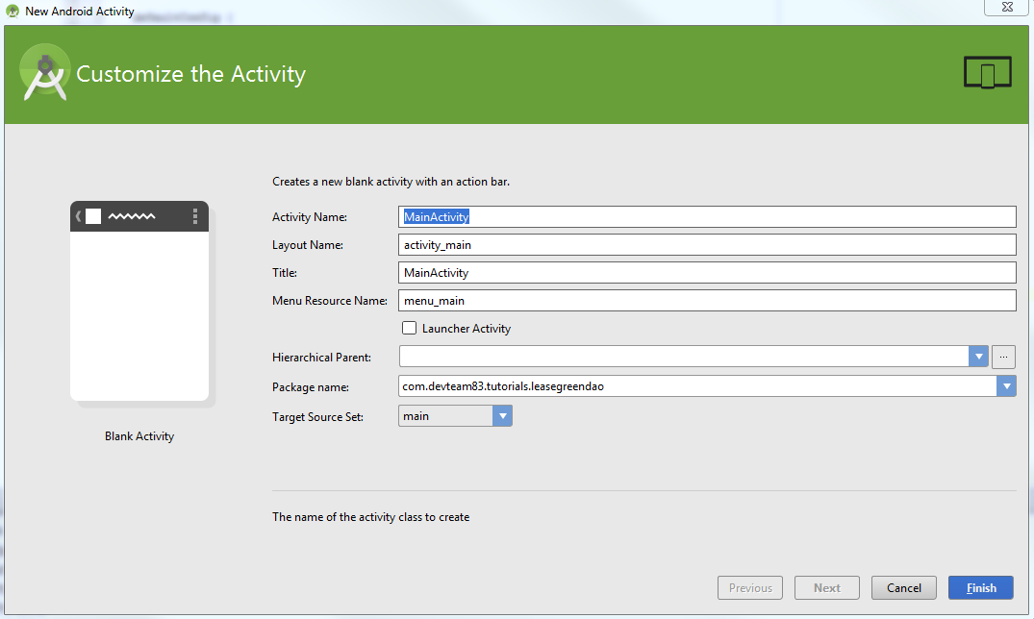Image resolution: width=1034 pixels, height=619 pixels.
Task: Click into the Activity Name field
Action: click(x=707, y=217)
